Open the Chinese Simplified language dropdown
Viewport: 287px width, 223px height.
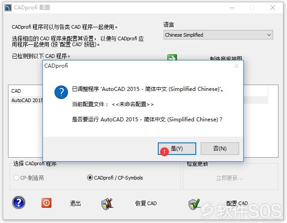coord(218,34)
